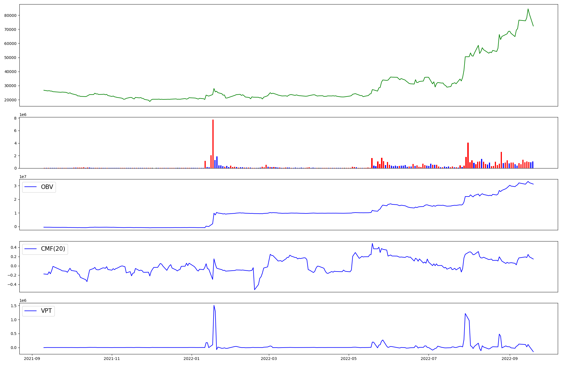Viewport: 562px width, 365px height.
Task: Click the lowest CMF trough near -0.5
Action: pos(255,289)
